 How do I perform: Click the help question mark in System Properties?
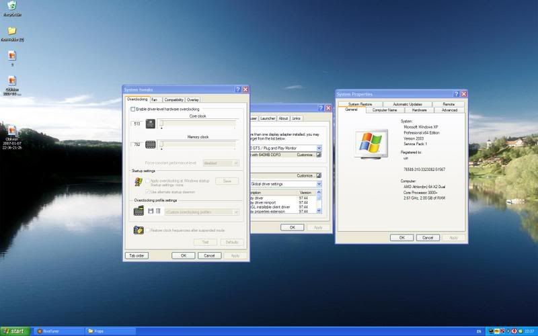pos(457,93)
